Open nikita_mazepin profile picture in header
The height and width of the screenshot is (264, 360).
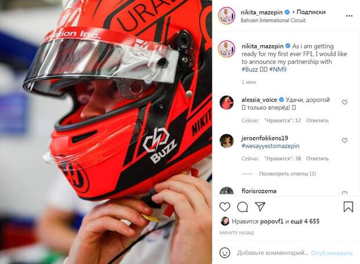[x=226, y=16]
